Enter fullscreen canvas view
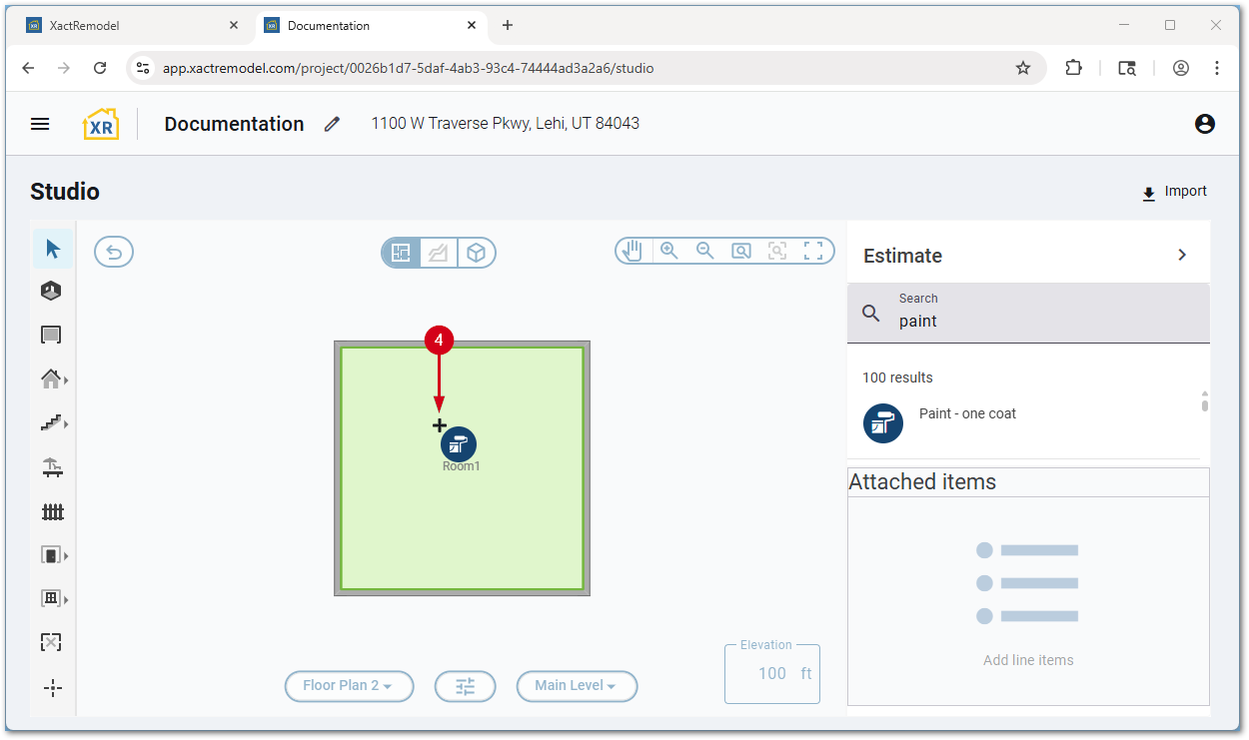The height and width of the screenshot is (740, 1249). pyautogui.click(x=813, y=251)
